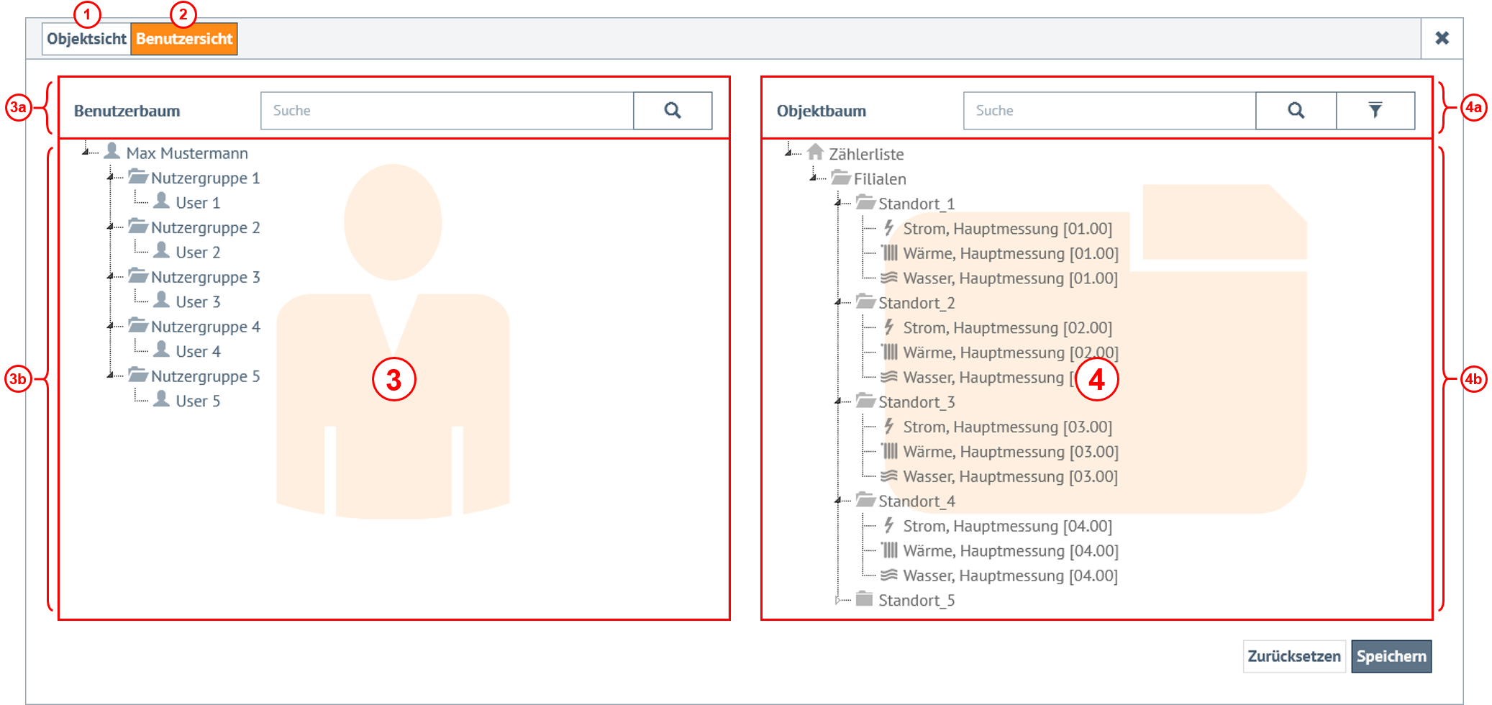1492x705 pixels.
Task: Click radiator icon of Wärme Hauptmessung [03.00]
Action: [x=890, y=451]
